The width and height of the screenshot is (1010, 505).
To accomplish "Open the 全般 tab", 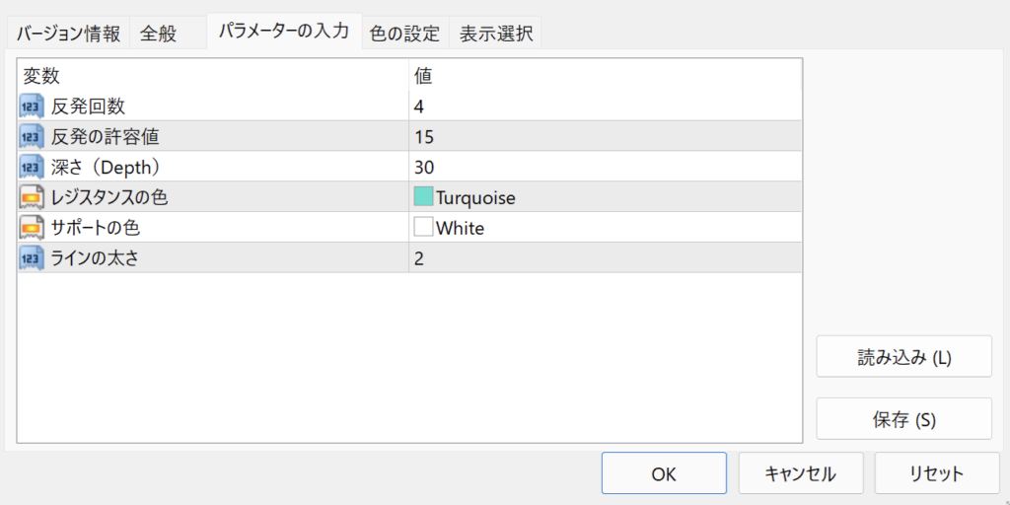I will click(x=159, y=34).
